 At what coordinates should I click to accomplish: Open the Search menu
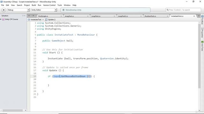pos(19,5)
